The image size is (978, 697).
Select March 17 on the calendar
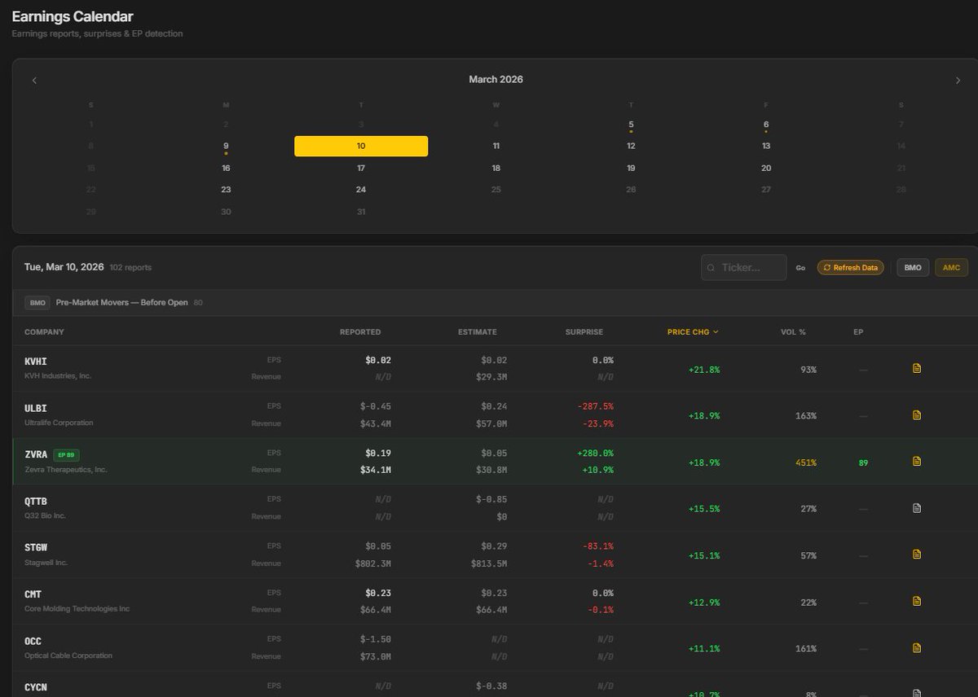click(361, 168)
